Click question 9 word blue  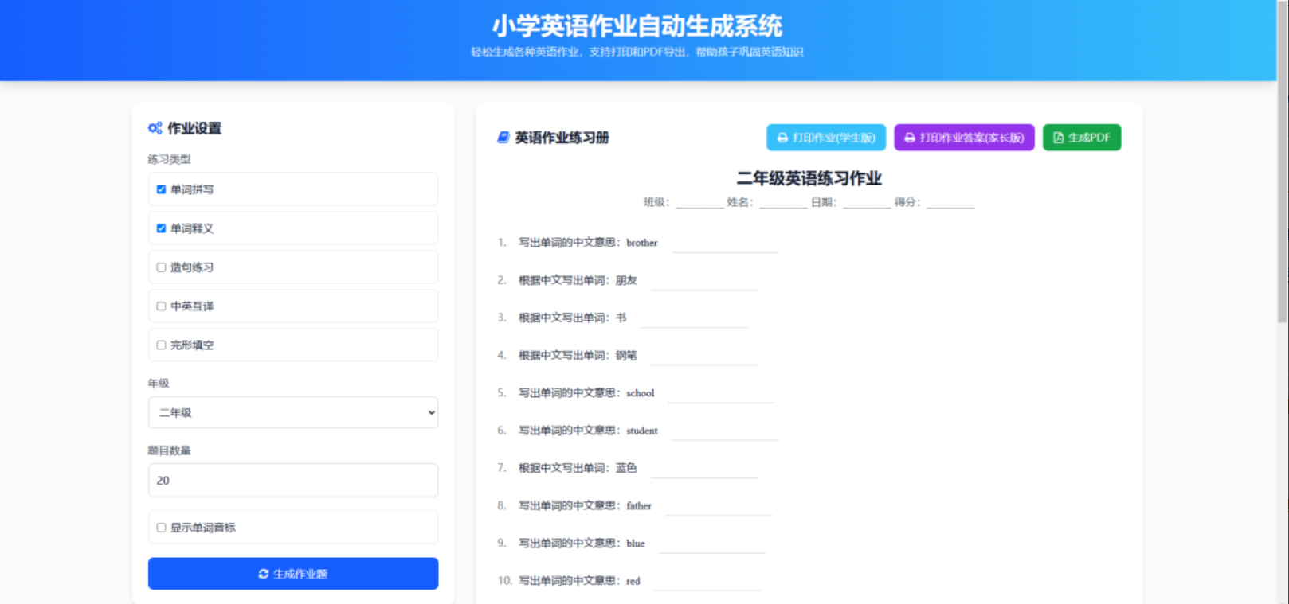tap(636, 544)
